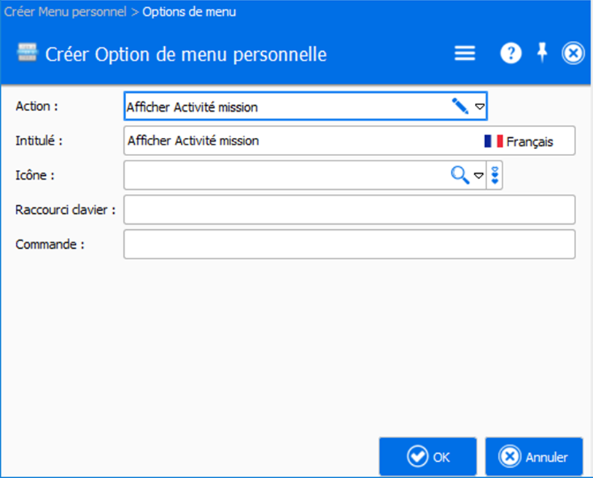The image size is (593, 478).
Task: Close the dialog using the X icon
Action: (x=573, y=54)
